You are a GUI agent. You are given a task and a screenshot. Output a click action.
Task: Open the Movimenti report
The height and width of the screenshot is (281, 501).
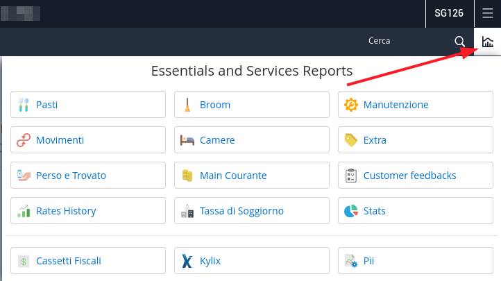88,140
